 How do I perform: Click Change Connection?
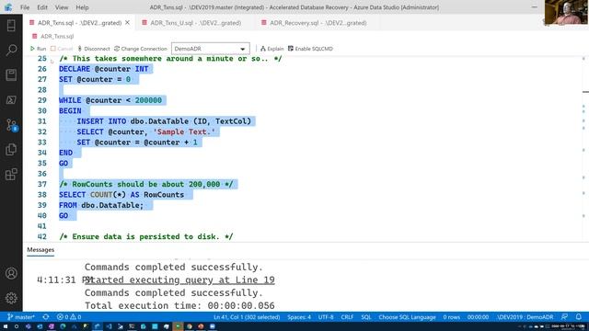pos(141,49)
